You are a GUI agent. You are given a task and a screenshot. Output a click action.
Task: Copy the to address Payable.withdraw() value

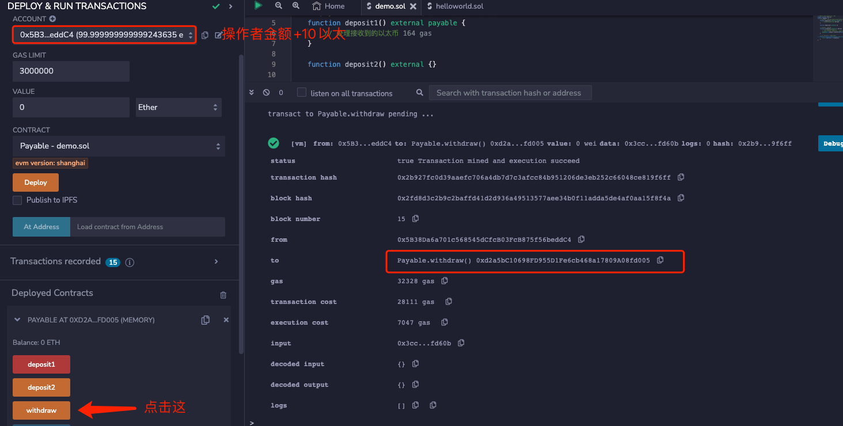click(660, 260)
